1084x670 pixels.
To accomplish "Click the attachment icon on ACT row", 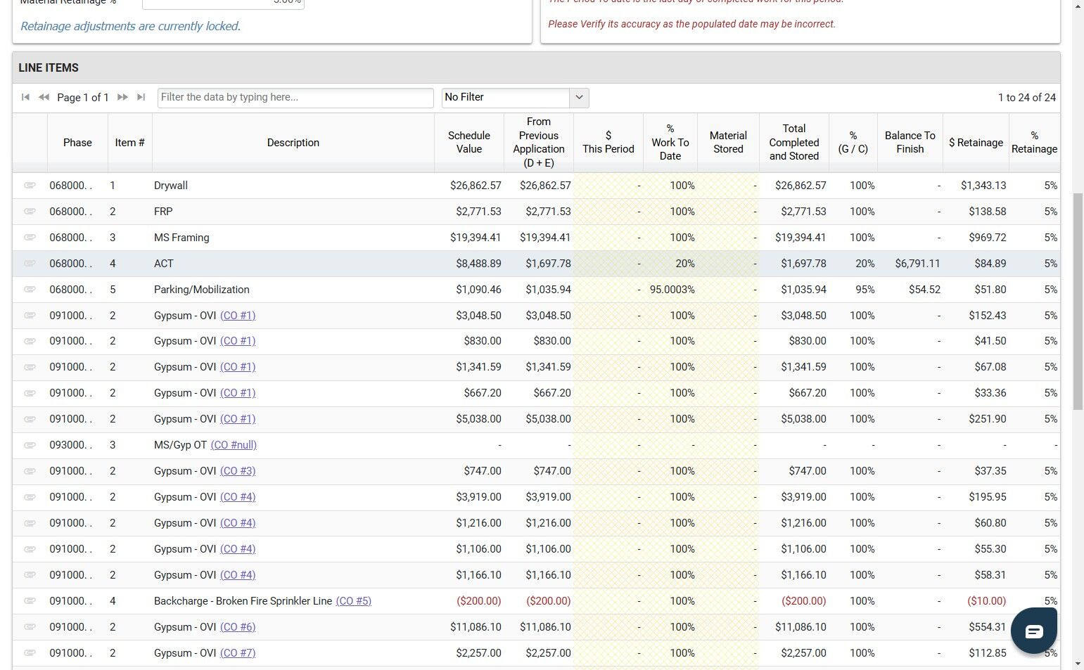I will (30, 264).
